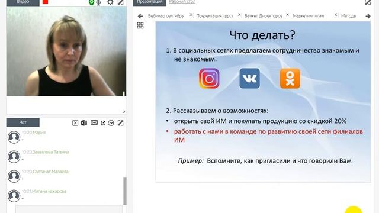Select the Презентация tab
This screenshot has height=213, width=379.
coord(150,2)
